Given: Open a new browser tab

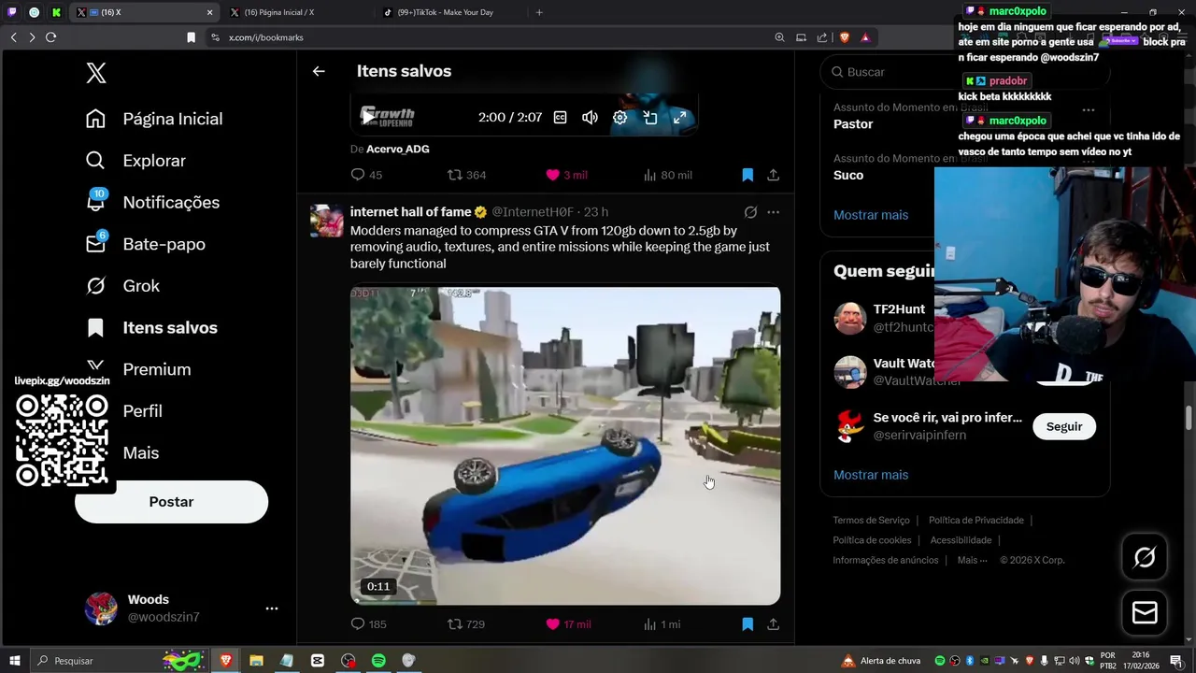Looking at the screenshot, I should pos(539,12).
